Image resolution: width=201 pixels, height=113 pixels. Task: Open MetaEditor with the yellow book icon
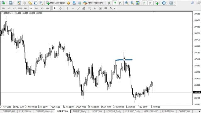pos(68,3)
